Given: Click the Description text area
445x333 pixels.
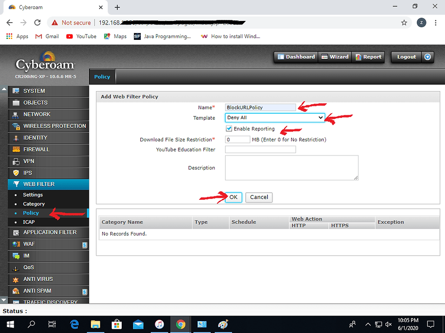Looking at the screenshot, I should [292, 168].
